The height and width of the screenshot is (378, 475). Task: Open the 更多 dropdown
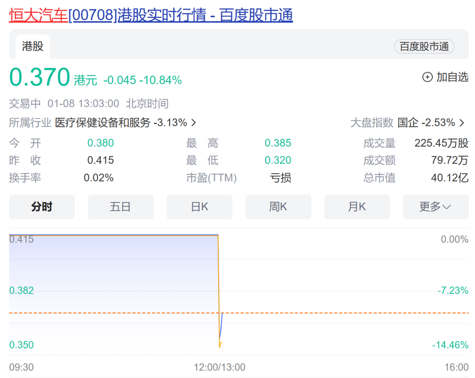pyautogui.click(x=435, y=207)
